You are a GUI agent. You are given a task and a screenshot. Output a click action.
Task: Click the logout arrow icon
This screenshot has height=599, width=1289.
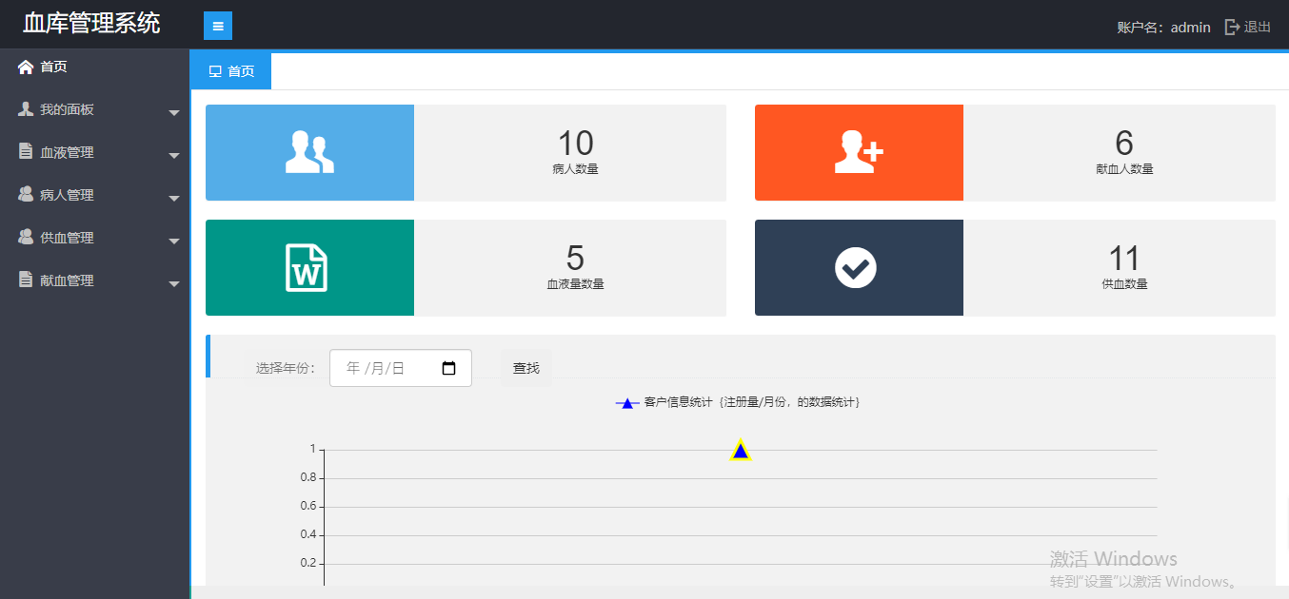click(x=1232, y=27)
